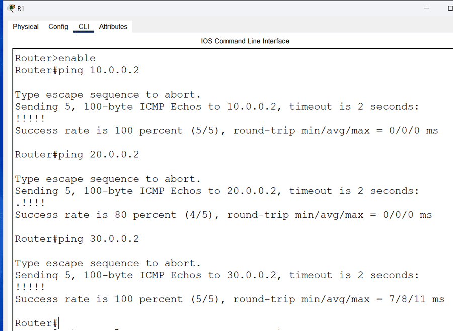Select the CLI tab
The height and width of the screenshot is (331, 453).
(x=84, y=27)
